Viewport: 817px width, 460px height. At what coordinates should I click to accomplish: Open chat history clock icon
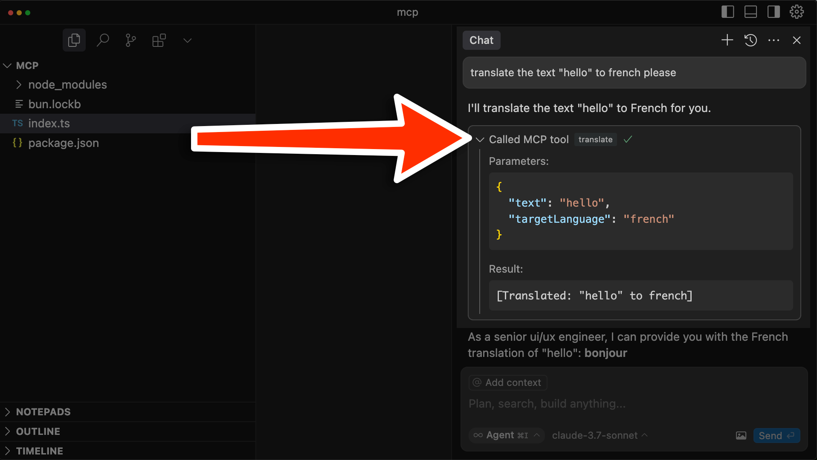pos(750,40)
